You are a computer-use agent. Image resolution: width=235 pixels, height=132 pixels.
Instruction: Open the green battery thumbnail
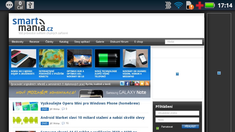click(x=107, y=58)
